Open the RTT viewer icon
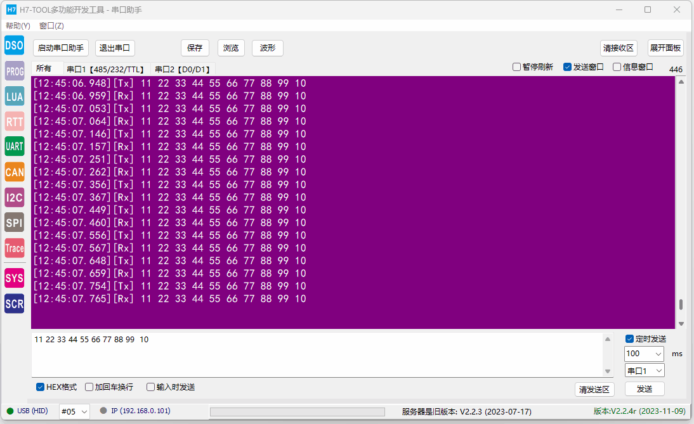 [x=14, y=122]
